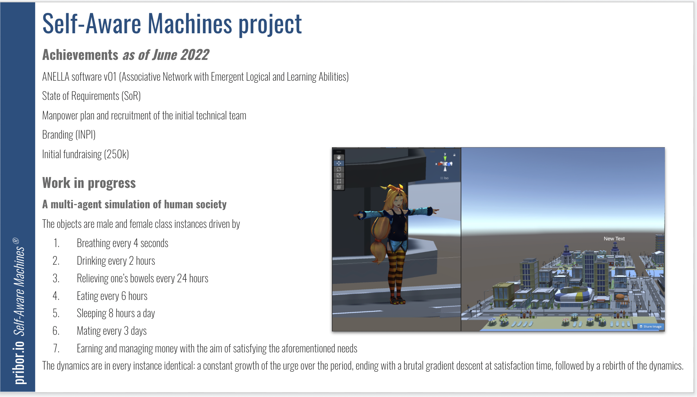Click 'Drinking every 2 hours' list item
Screen dimensions: 697x397
point(116,261)
